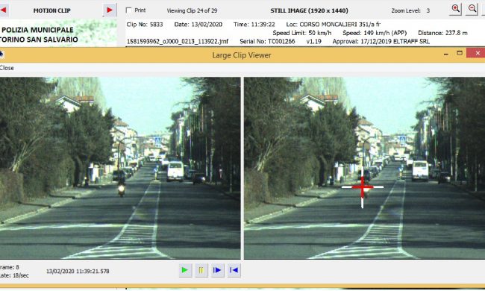Advance to next clip with red right arrow
The image size is (485, 291).
tap(110, 10)
